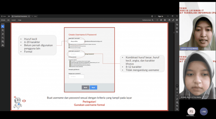Open the Menu hamburger button

(3, 16)
